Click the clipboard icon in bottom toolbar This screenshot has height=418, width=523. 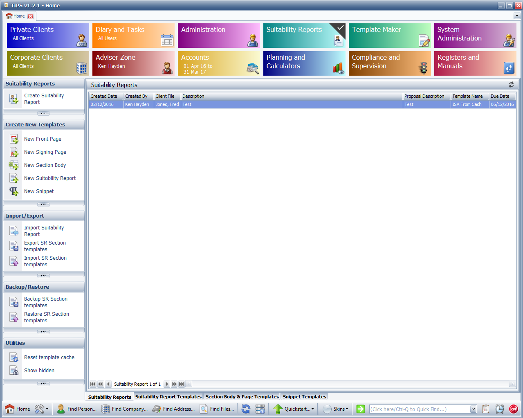click(485, 409)
